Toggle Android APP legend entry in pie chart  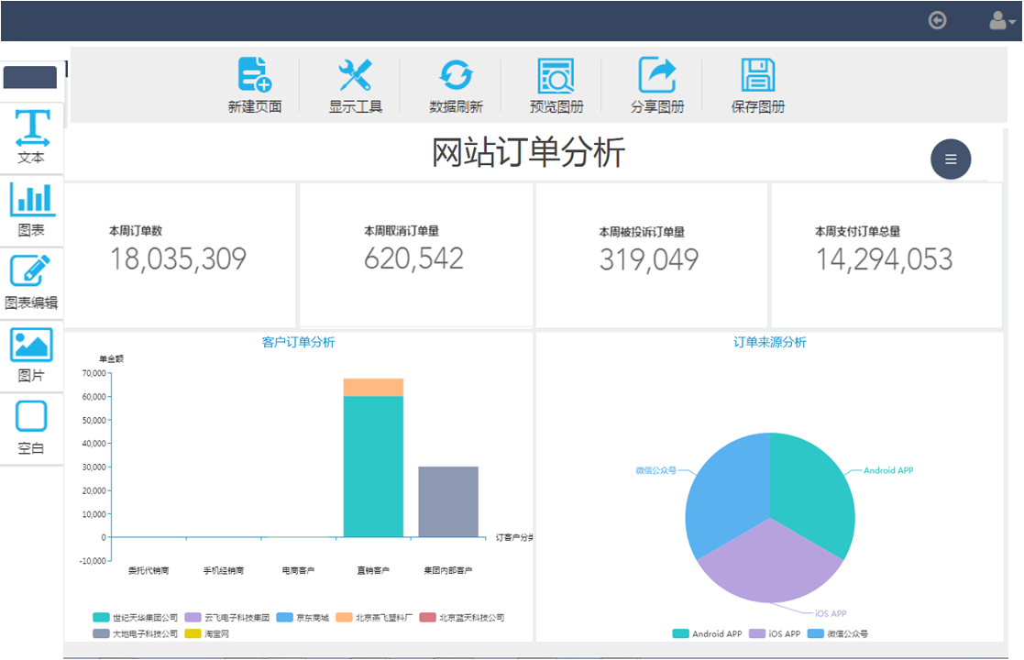click(x=707, y=633)
